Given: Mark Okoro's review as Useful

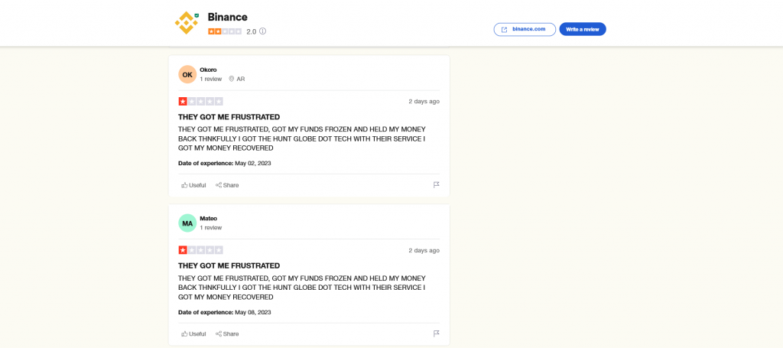Looking at the screenshot, I should 193,185.
